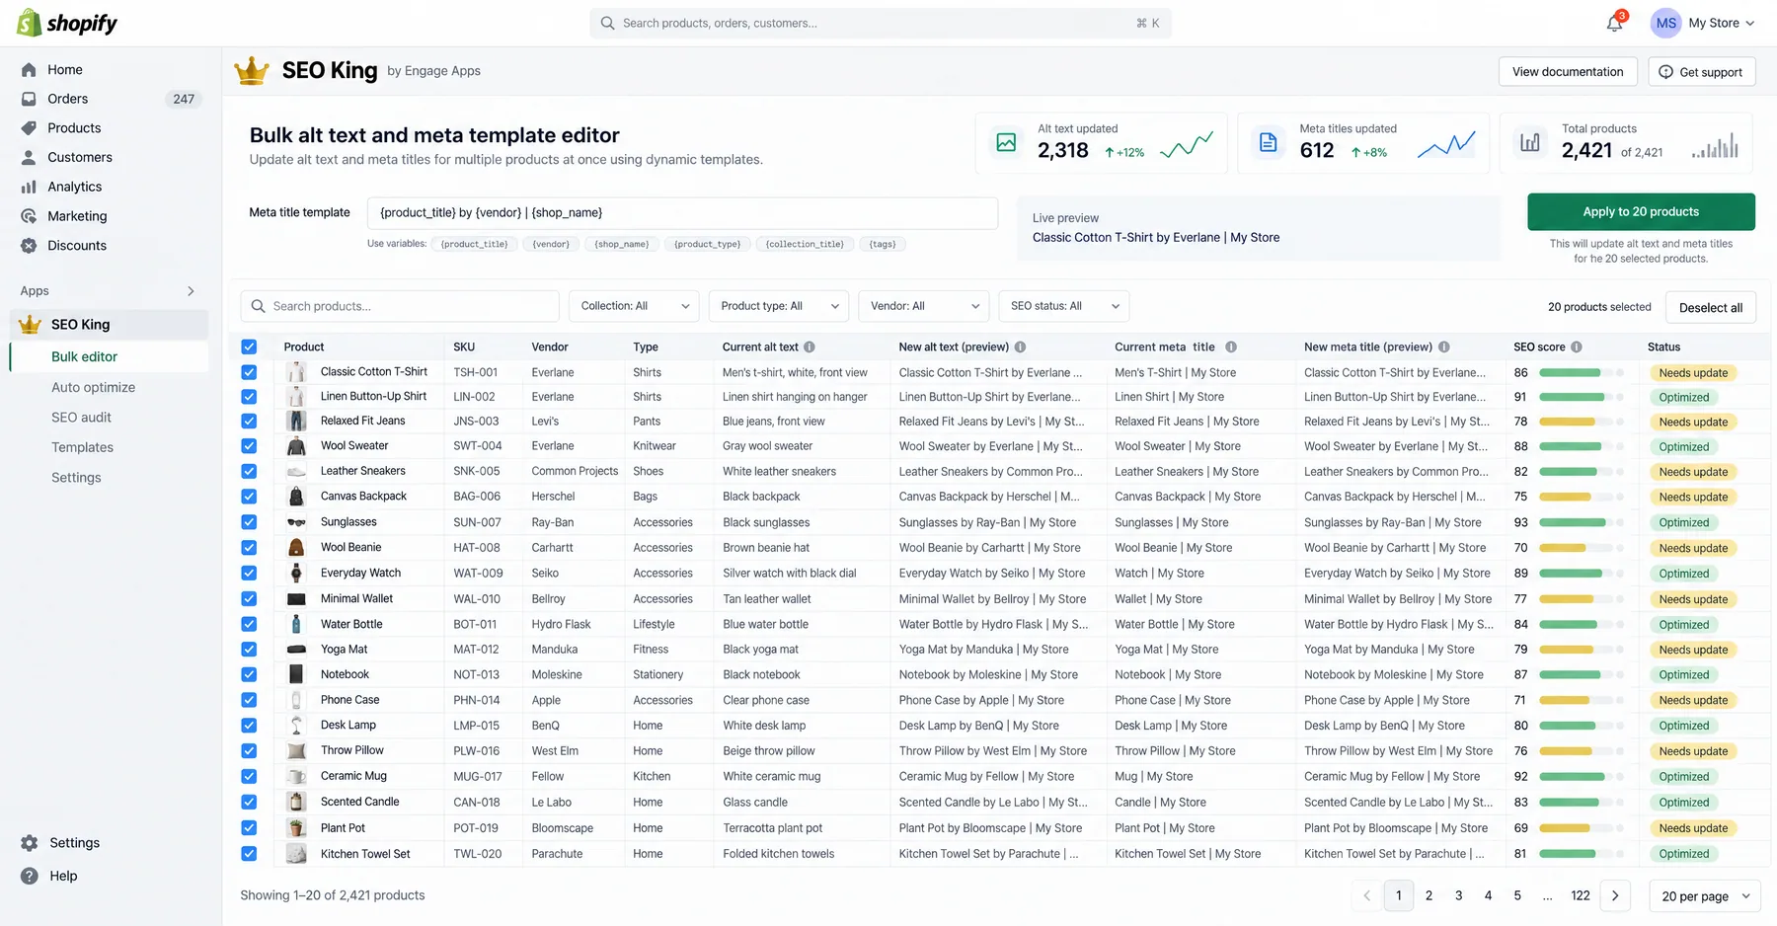Screen dimensions: 1777x926
Task: Open the Collection: All dropdown
Action: [634, 306]
